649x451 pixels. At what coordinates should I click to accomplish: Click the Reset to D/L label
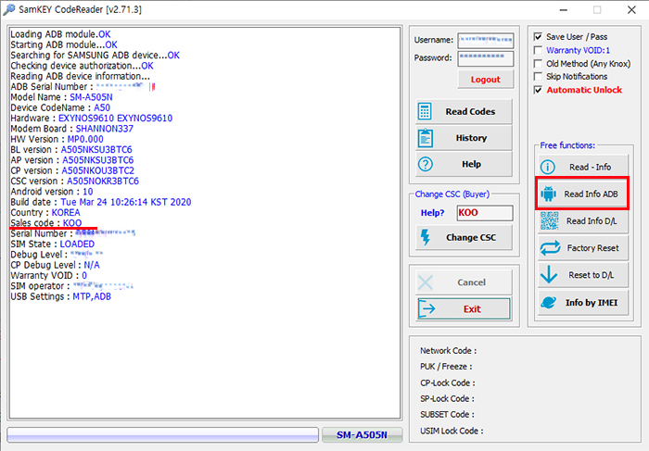tap(592, 275)
